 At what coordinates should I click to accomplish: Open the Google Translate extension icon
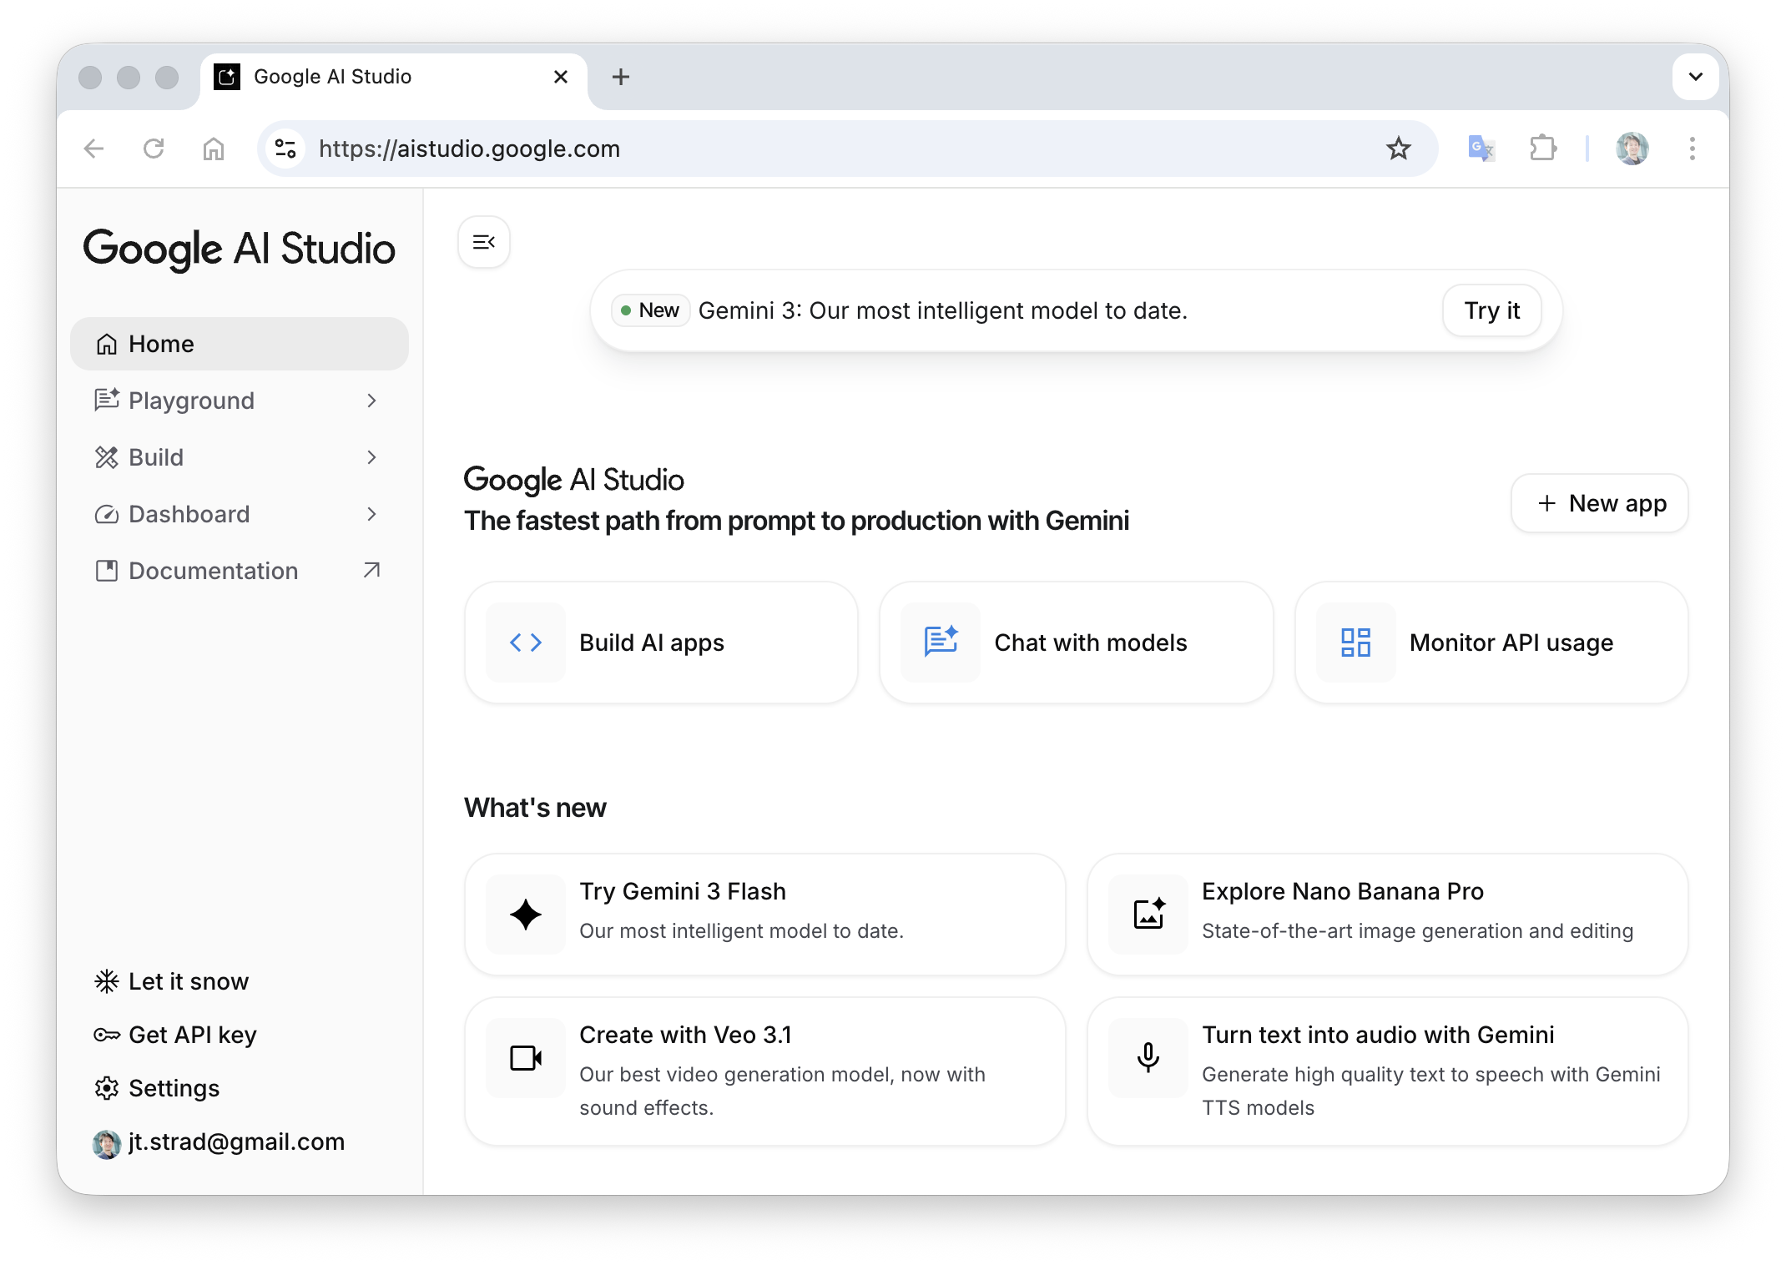click(x=1481, y=149)
